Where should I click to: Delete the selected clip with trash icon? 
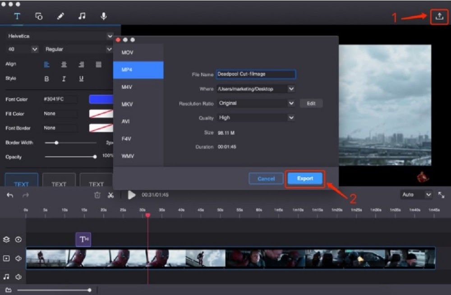coord(97,195)
